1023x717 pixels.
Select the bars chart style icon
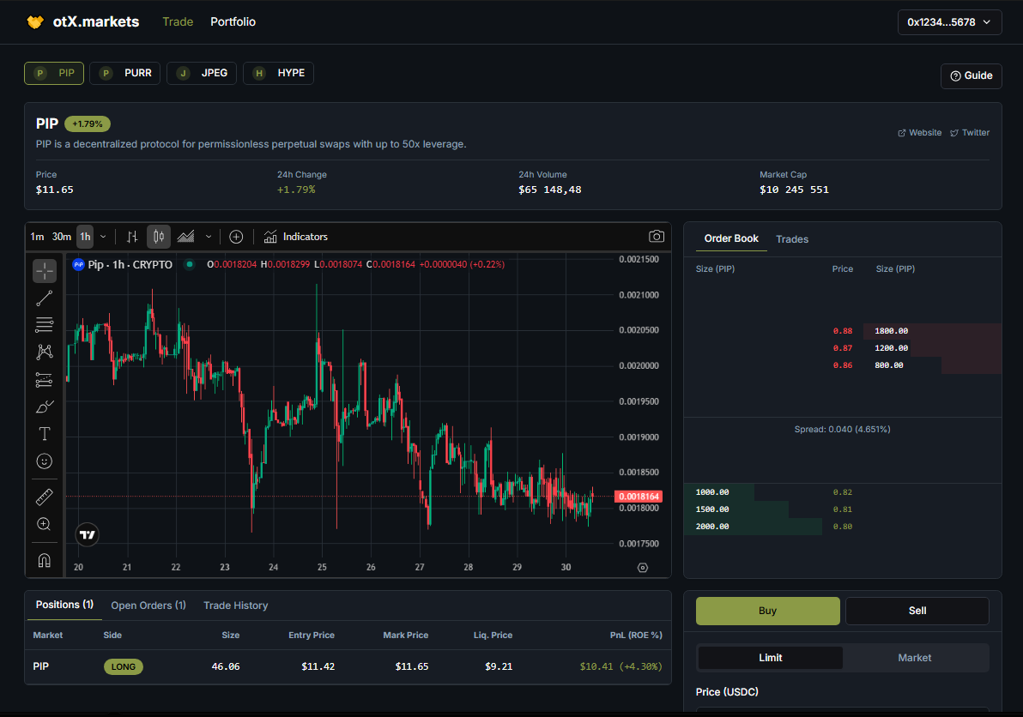click(132, 237)
